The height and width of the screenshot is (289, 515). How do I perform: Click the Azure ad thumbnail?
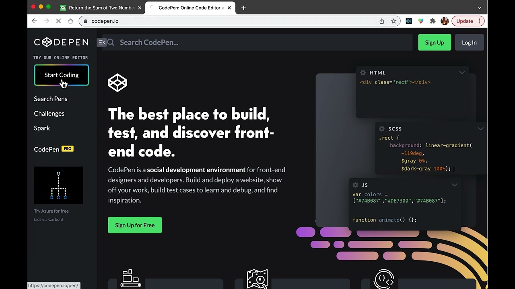point(58,185)
